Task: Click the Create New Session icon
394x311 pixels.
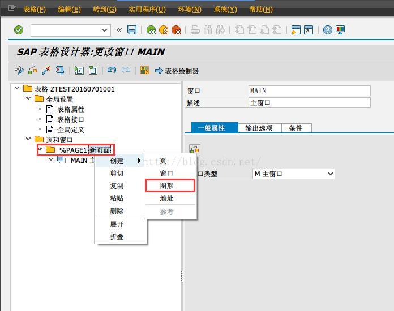Action: pos(295,30)
